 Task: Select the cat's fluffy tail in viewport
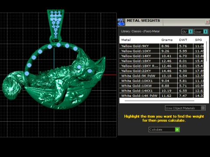[x=12, y=86]
